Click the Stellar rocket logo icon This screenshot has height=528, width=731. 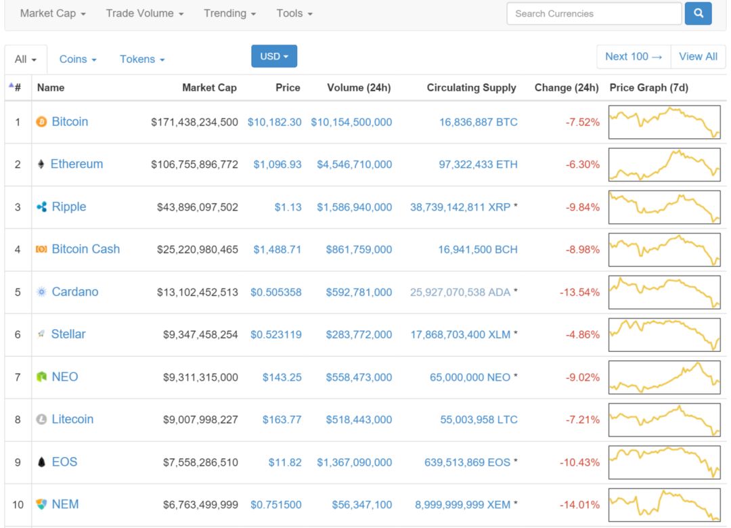[x=41, y=334]
